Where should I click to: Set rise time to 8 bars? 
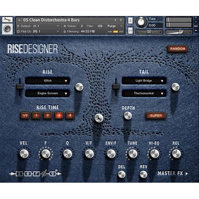(x=70, y=115)
